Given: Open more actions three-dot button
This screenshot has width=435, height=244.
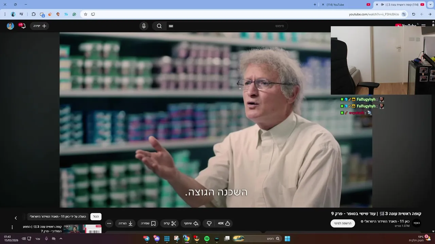Looking at the screenshot, I should click(109, 223).
